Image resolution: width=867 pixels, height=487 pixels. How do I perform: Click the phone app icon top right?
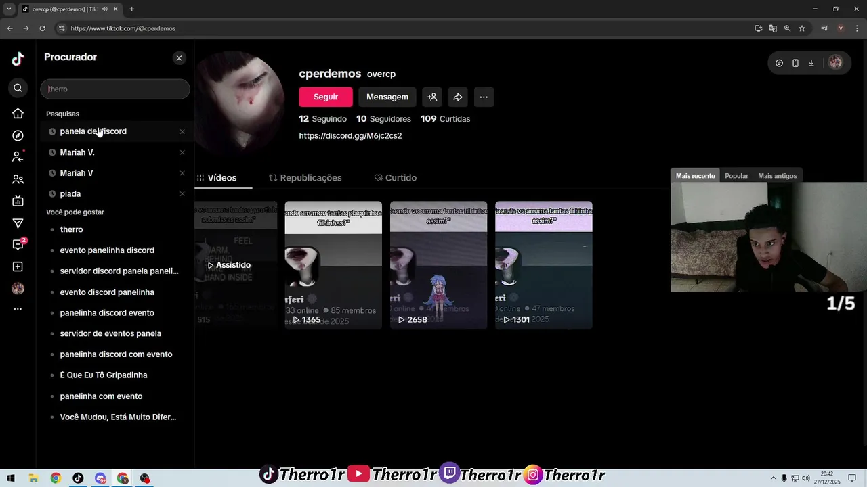point(795,63)
